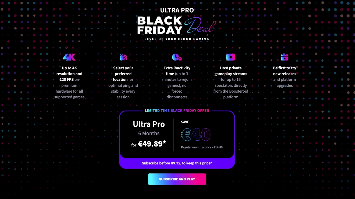Viewport: 355px width, 199px height.
Task: Click the Be first to try new releases text
Action: click(285, 77)
